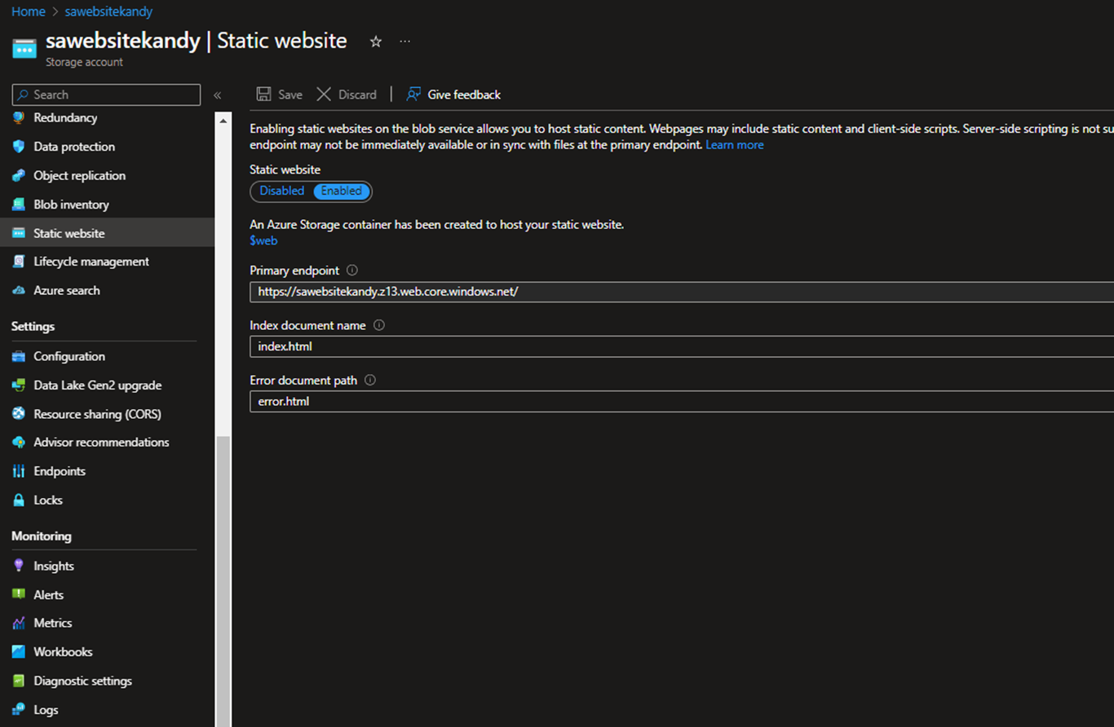This screenshot has height=727, width=1114.
Task: Pin page with the favorite star icon
Action: coord(376,42)
